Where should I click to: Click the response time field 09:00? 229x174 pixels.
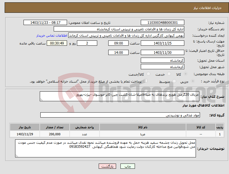point(118,43)
